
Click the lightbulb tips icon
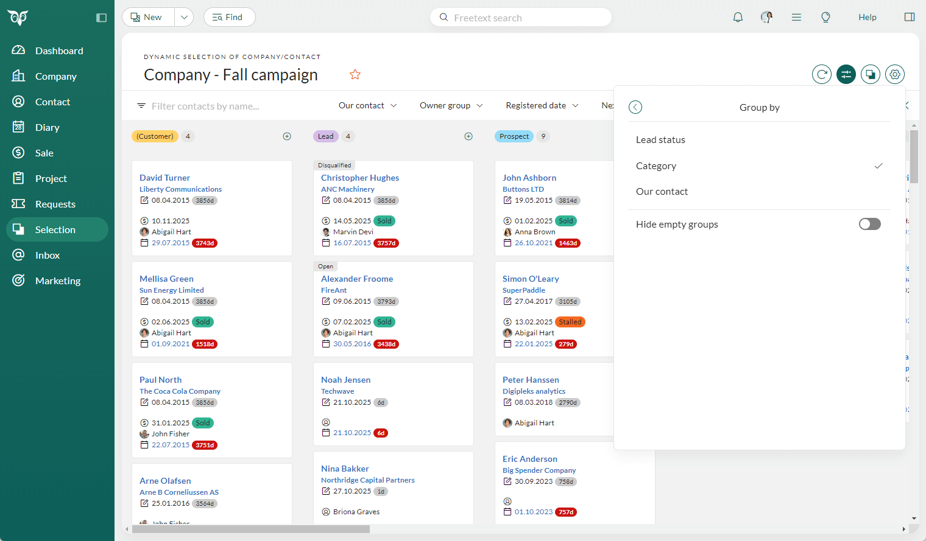(825, 17)
